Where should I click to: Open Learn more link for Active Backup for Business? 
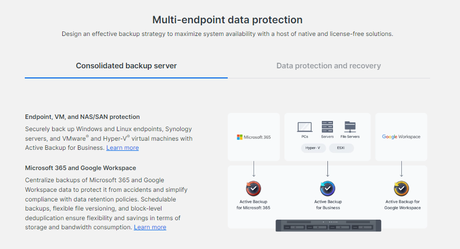[x=122, y=147]
